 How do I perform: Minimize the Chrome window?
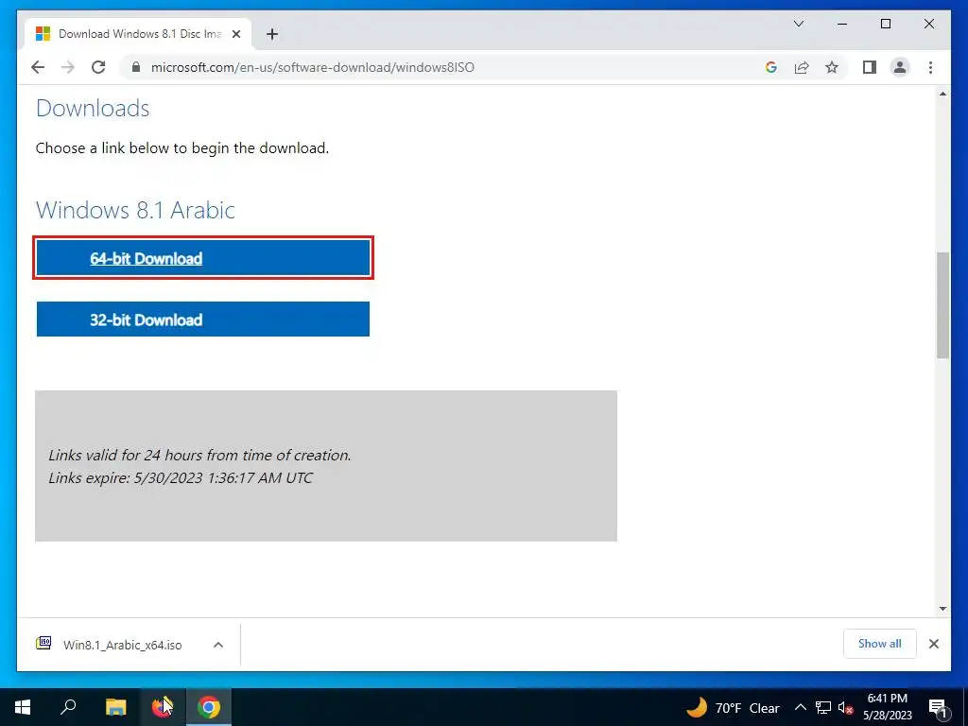point(842,24)
